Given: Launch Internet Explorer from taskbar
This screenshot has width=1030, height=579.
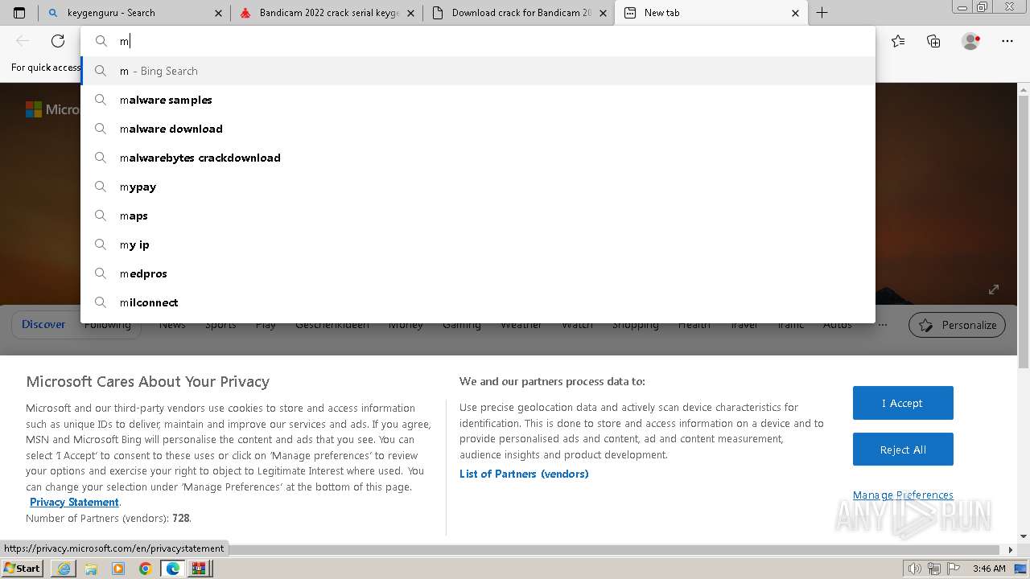Looking at the screenshot, I should [64, 569].
